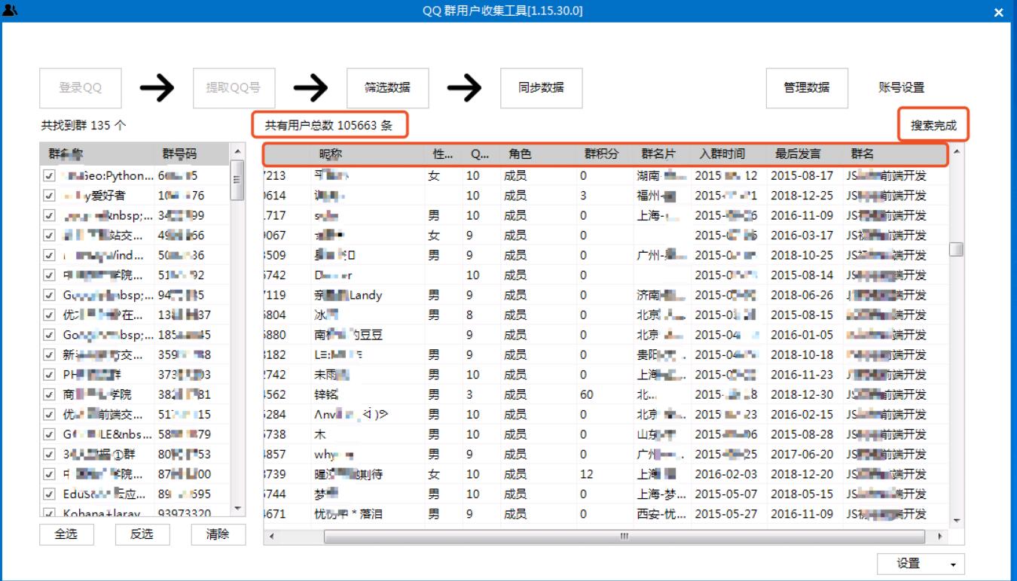Toggle the Kohana+larav group checkbox

coord(50,513)
